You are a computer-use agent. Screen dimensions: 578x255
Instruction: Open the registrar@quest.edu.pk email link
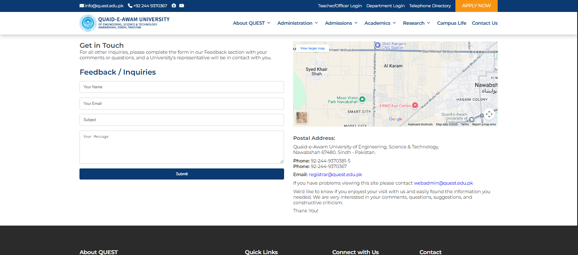point(335,174)
